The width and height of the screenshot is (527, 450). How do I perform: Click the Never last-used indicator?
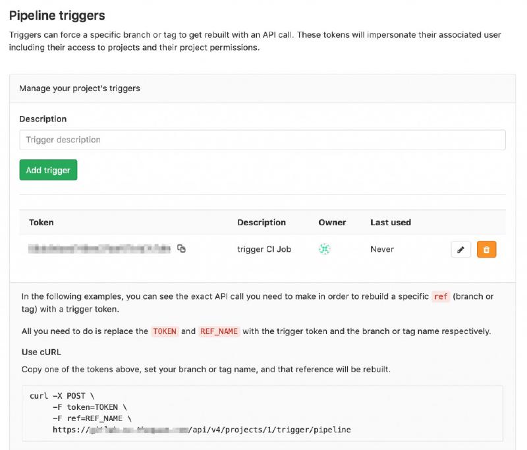pyautogui.click(x=381, y=249)
